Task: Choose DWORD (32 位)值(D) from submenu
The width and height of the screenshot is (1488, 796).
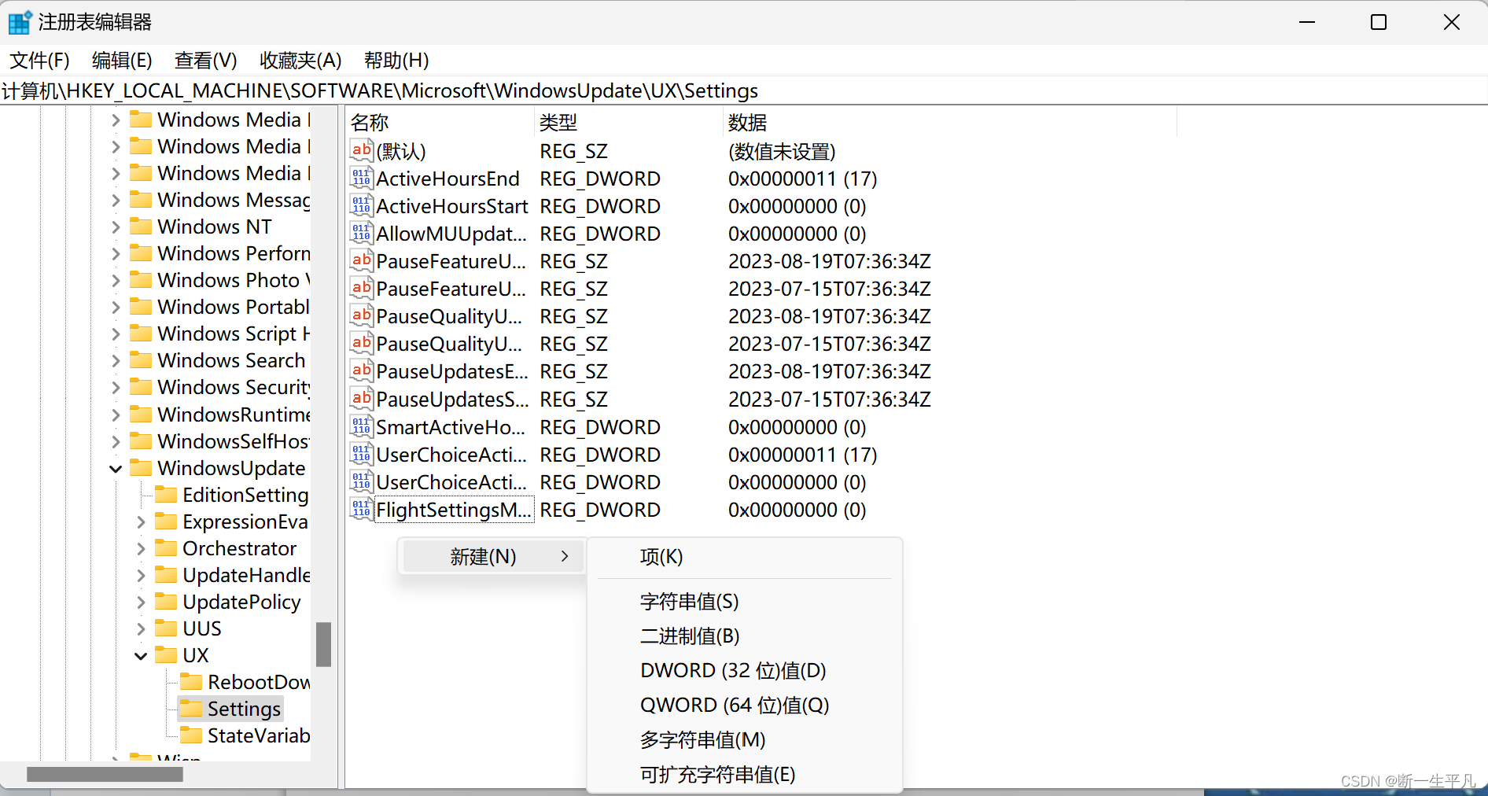Action: tap(745, 670)
